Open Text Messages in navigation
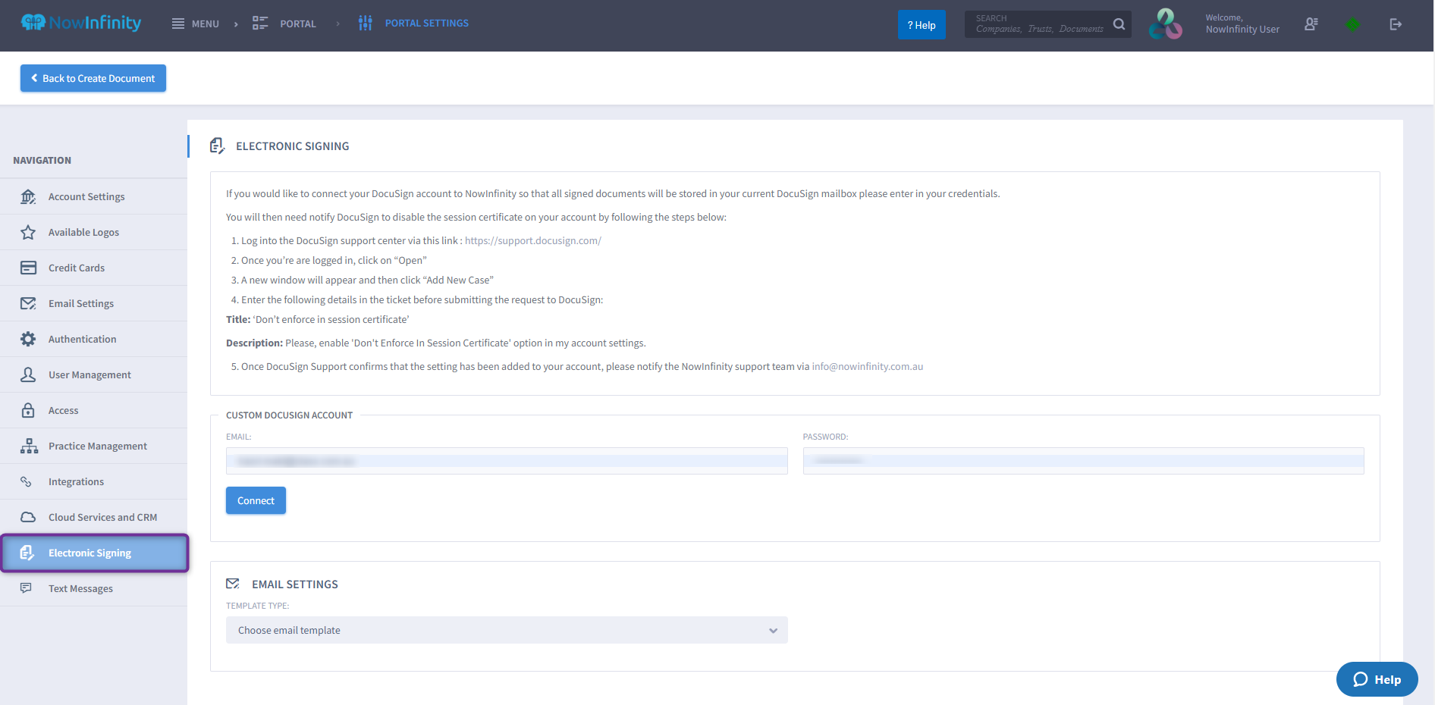 94,588
